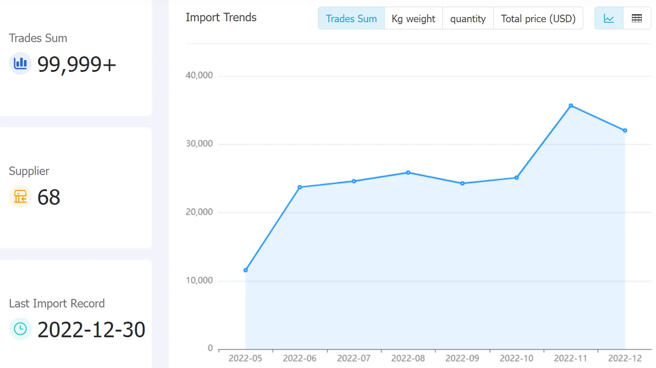Screen dimensions: 656x368
Task: Click the Trades Sum card label
Action: [38, 38]
